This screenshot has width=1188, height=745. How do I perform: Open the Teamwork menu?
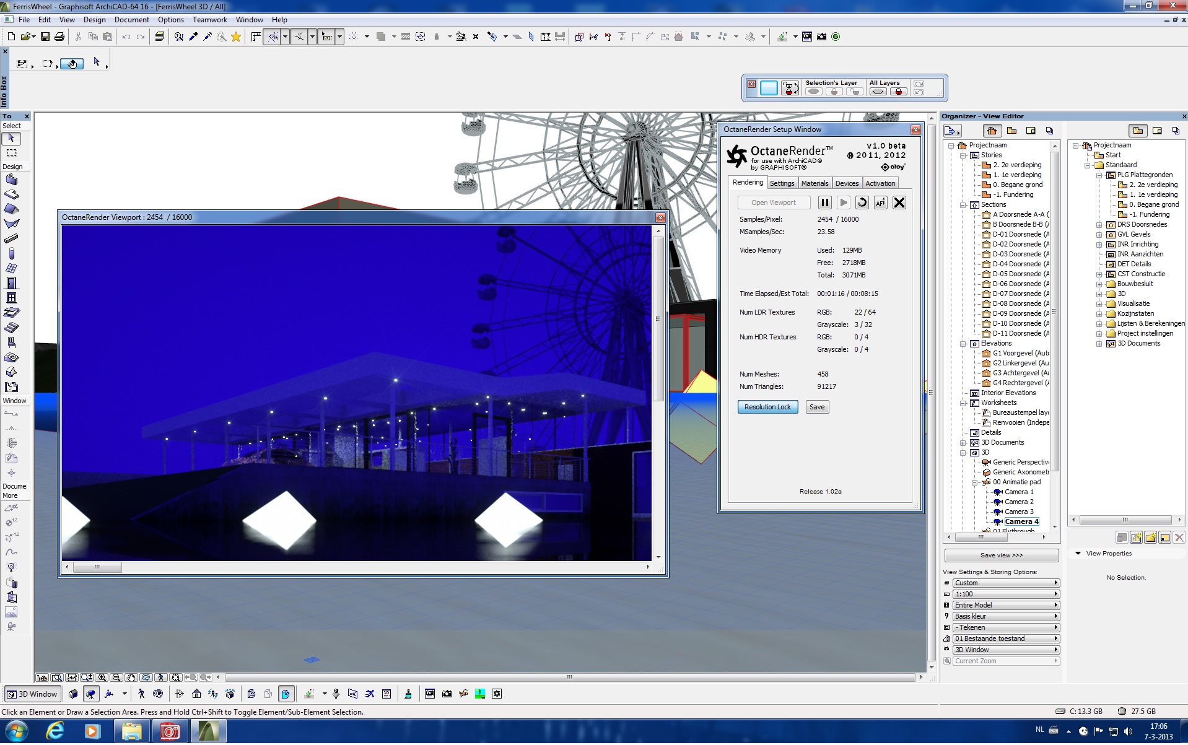click(210, 20)
